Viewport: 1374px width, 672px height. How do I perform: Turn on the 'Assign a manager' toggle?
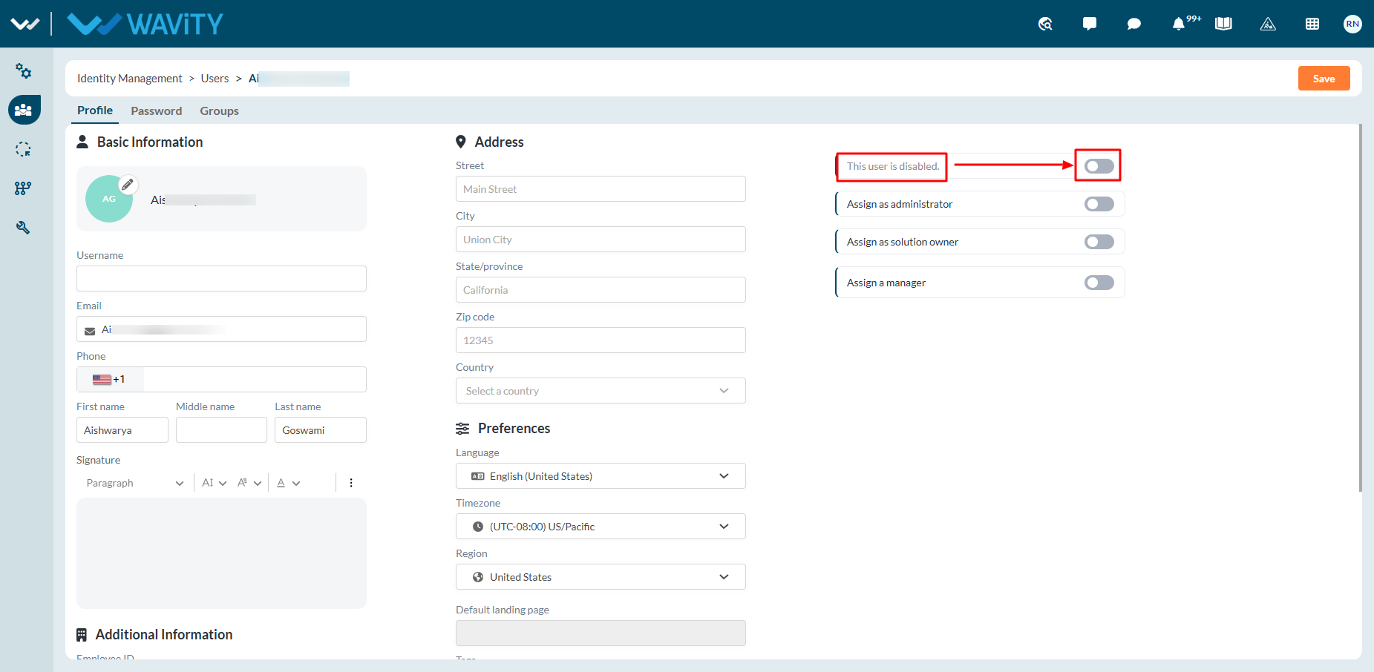1099,283
